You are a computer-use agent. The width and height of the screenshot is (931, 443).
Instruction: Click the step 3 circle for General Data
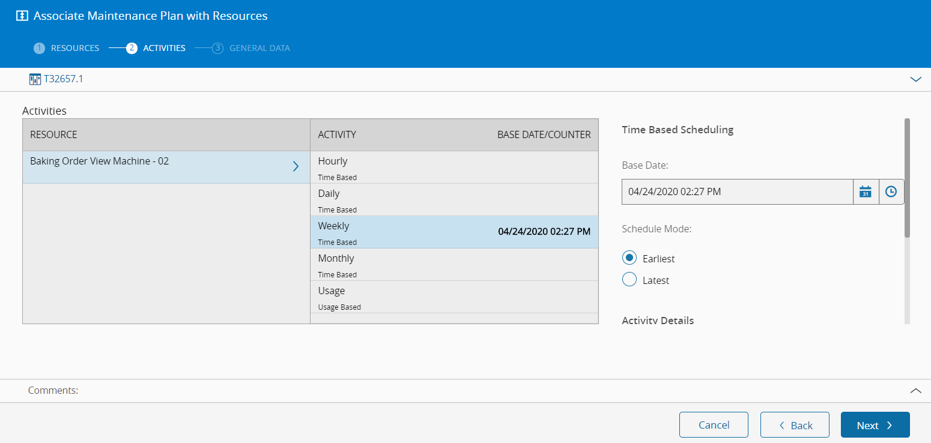218,48
